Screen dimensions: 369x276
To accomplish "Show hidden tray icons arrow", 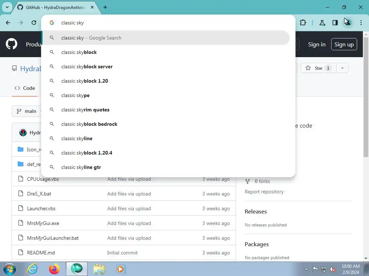I will 306,269.
